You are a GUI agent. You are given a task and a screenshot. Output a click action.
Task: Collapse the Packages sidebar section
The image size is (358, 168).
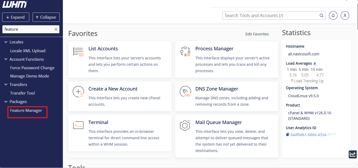coord(6,102)
